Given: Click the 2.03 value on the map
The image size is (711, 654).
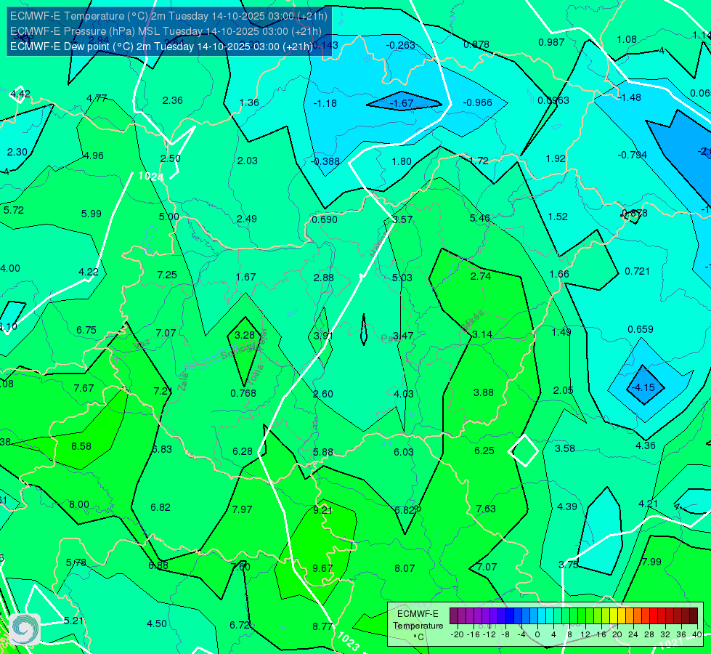Looking at the screenshot, I should [x=247, y=161].
